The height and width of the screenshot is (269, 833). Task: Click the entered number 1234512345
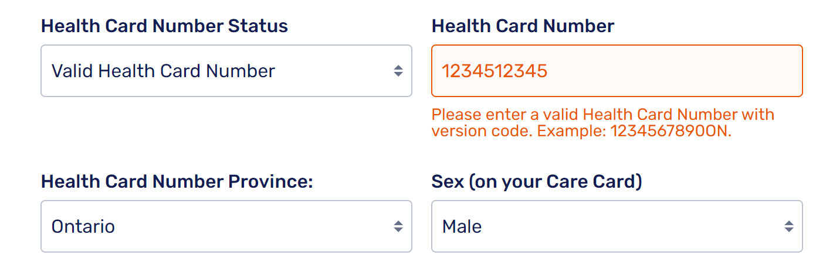point(495,71)
